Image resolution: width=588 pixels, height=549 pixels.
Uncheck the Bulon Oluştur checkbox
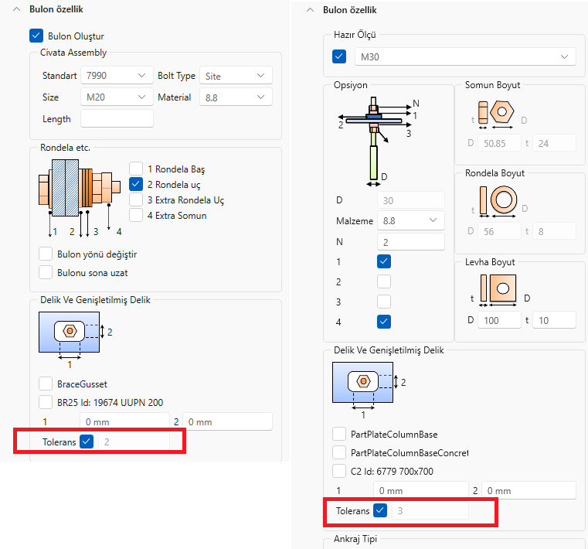click(x=36, y=36)
